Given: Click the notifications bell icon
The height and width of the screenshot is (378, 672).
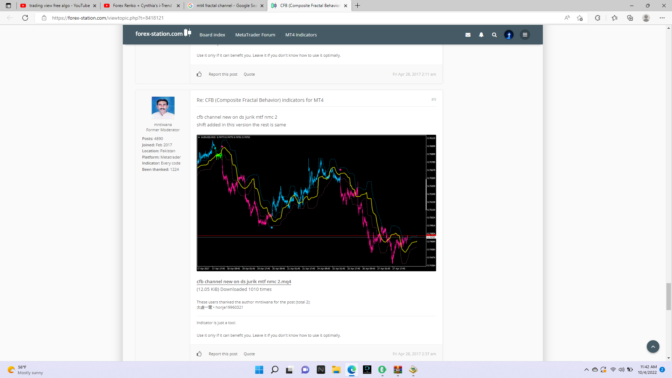Looking at the screenshot, I should tap(481, 35).
